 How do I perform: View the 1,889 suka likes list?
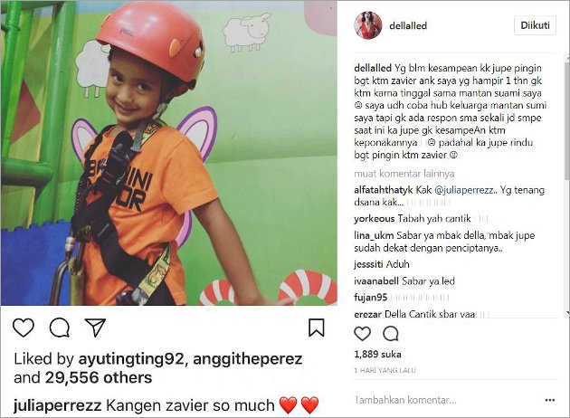377,355
